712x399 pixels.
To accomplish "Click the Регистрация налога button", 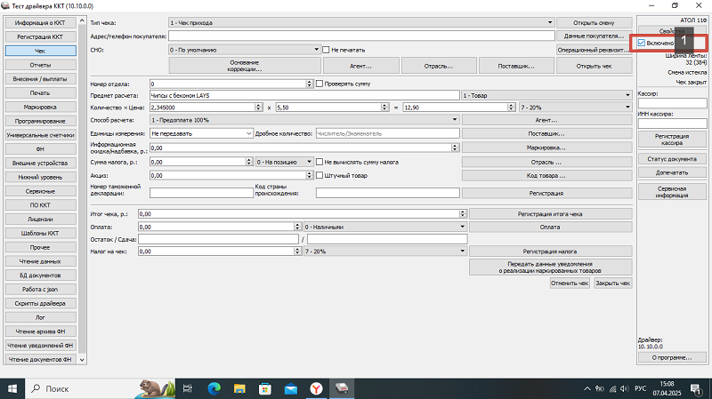I will (550, 251).
